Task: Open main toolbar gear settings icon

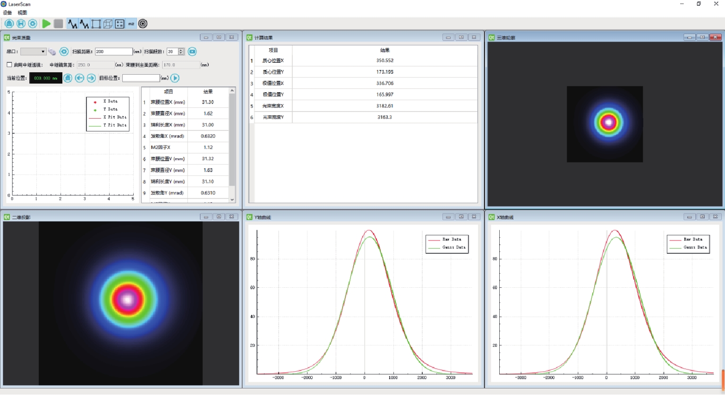Action: click(x=33, y=24)
